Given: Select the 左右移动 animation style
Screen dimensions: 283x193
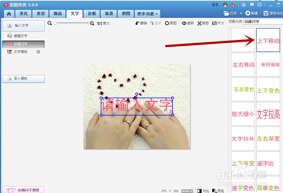Looking at the screenshot, I should [x=243, y=65].
